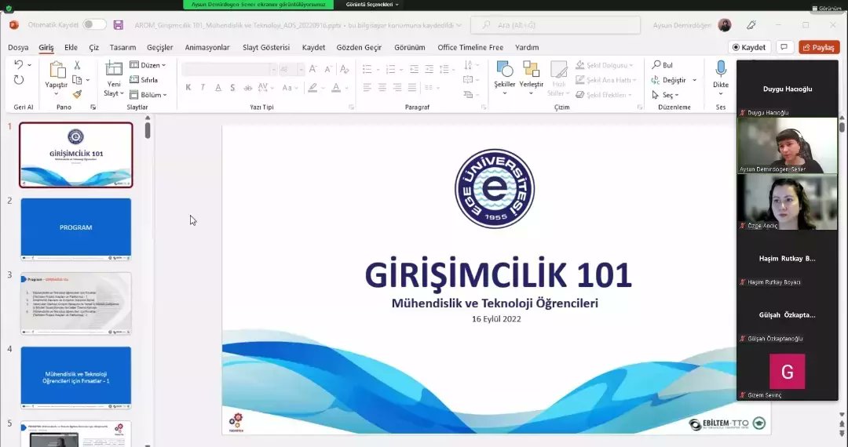Toggle the Otomatik Kaydet switch
This screenshot has width=848, height=447.
pos(95,24)
